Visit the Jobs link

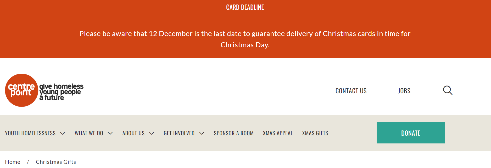[x=404, y=91]
